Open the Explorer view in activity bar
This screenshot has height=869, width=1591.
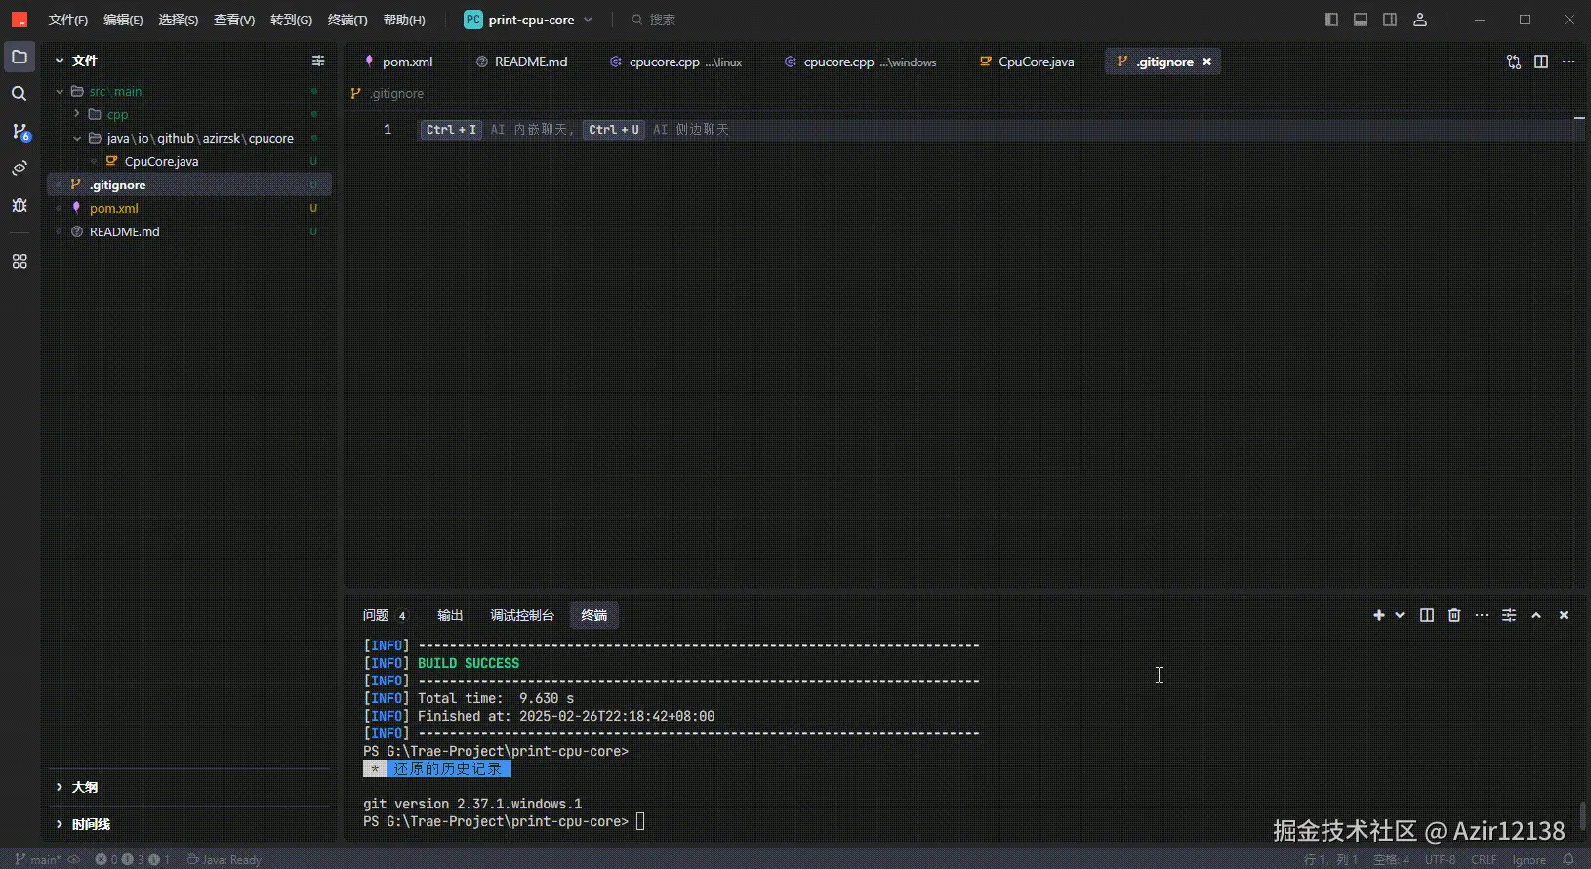[x=20, y=57]
